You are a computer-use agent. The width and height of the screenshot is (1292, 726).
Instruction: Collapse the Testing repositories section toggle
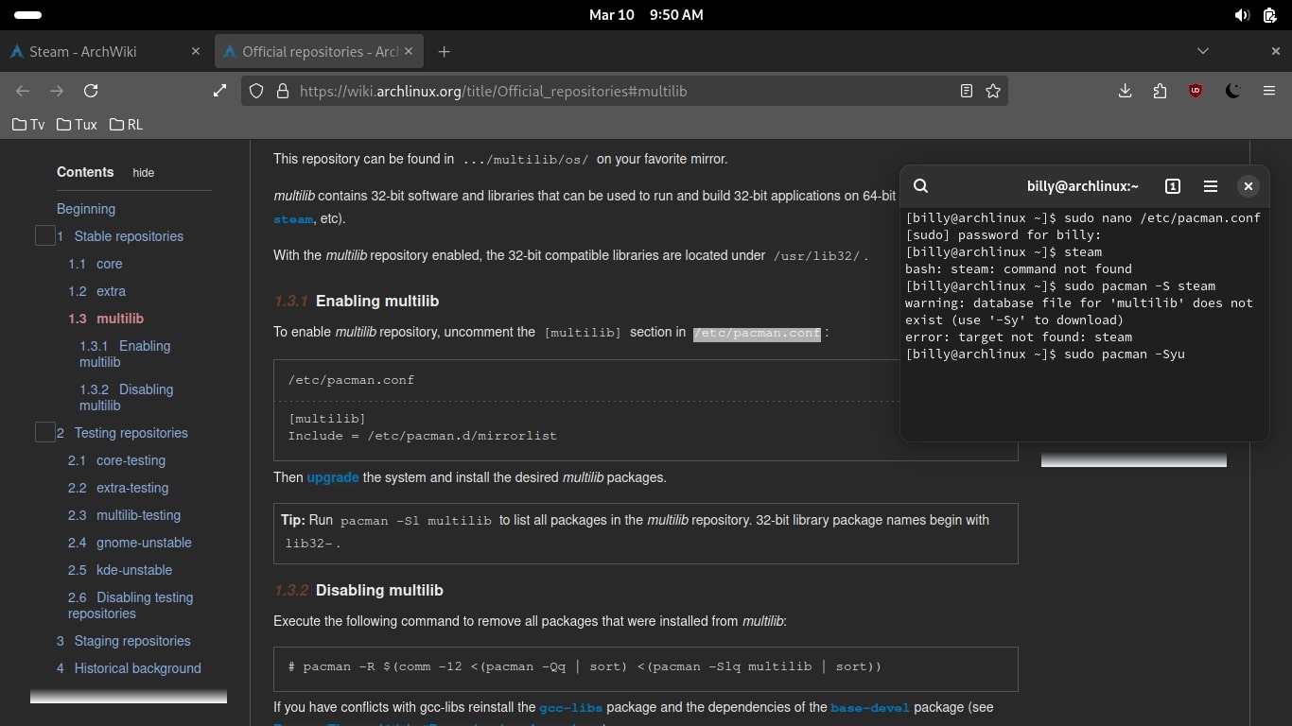click(44, 432)
